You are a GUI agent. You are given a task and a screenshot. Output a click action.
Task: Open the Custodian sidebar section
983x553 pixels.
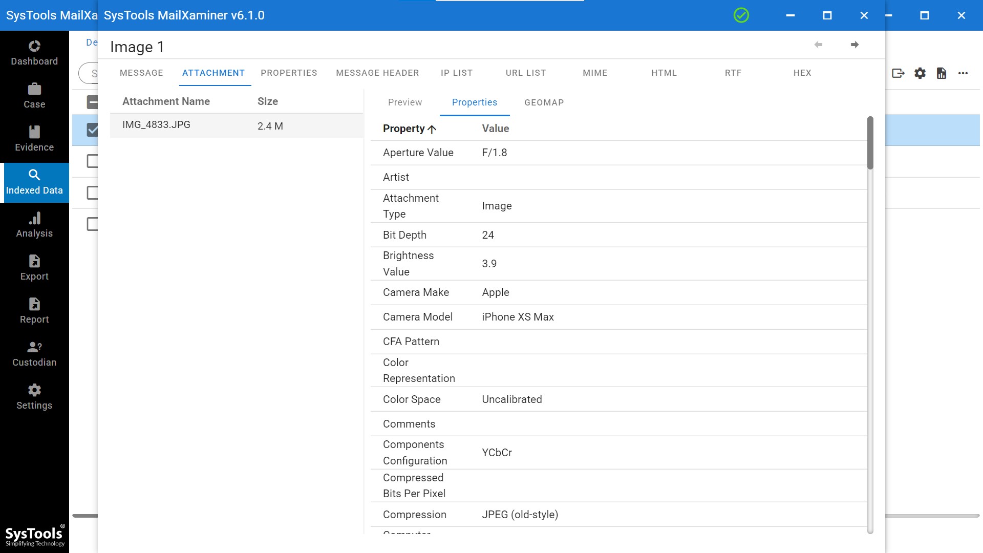pyautogui.click(x=34, y=354)
